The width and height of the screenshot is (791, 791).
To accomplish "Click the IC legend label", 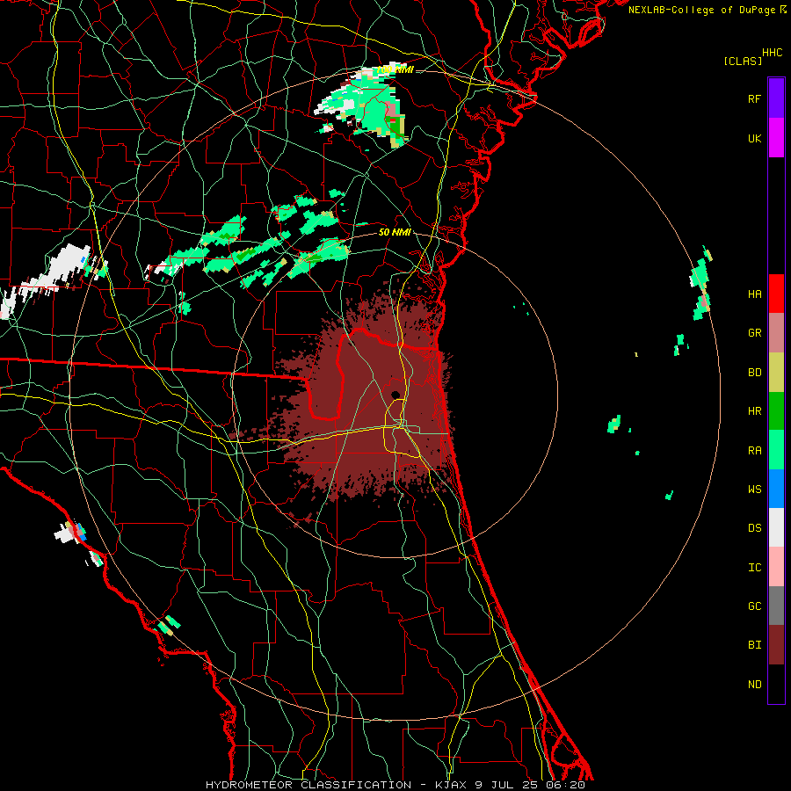I will (x=754, y=567).
